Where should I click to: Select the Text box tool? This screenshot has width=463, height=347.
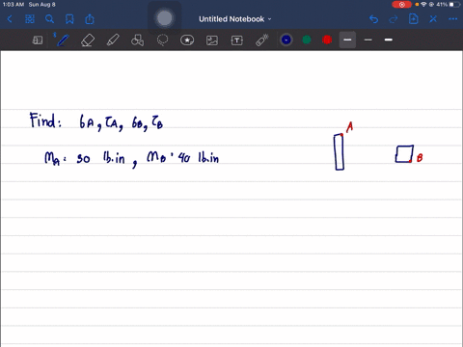pyautogui.click(x=237, y=40)
